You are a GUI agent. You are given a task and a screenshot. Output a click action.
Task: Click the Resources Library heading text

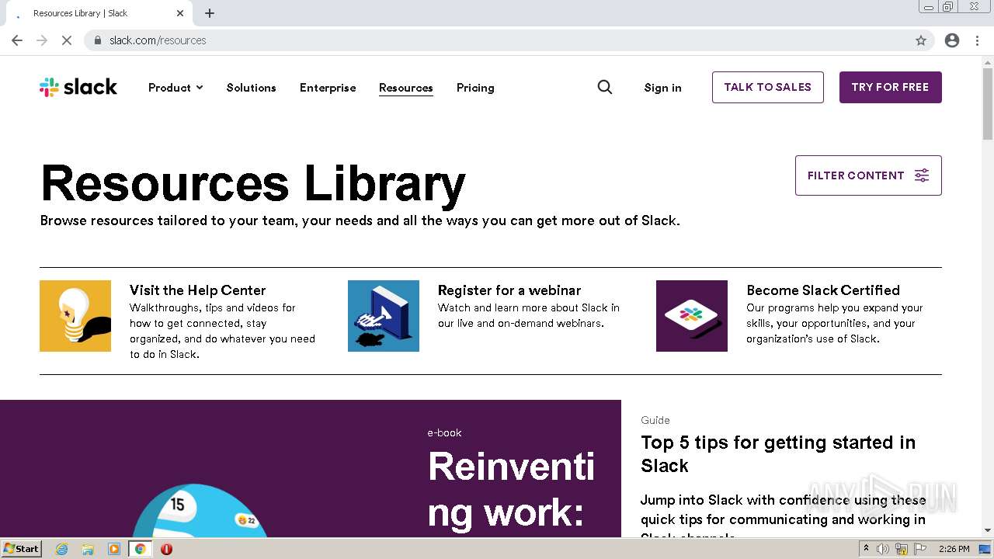(x=253, y=183)
